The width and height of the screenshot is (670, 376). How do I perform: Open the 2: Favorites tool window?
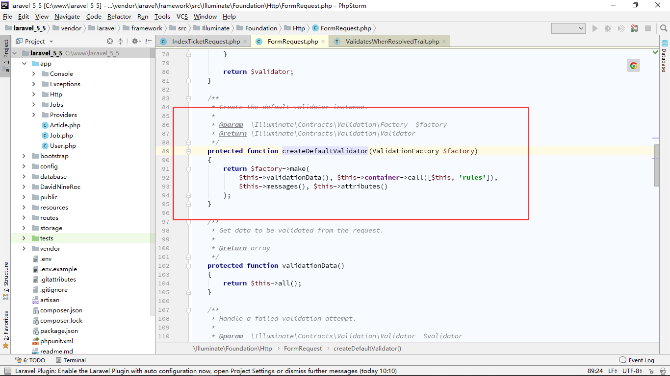pyautogui.click(x=6, y=329)
